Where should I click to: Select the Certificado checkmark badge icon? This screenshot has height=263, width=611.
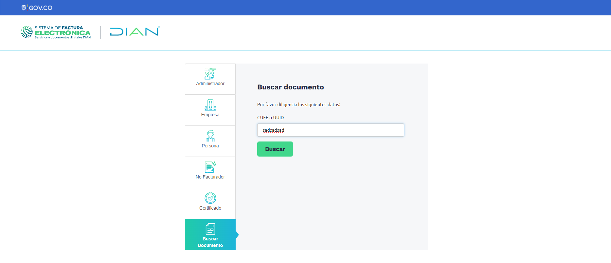tap(210, 198)
